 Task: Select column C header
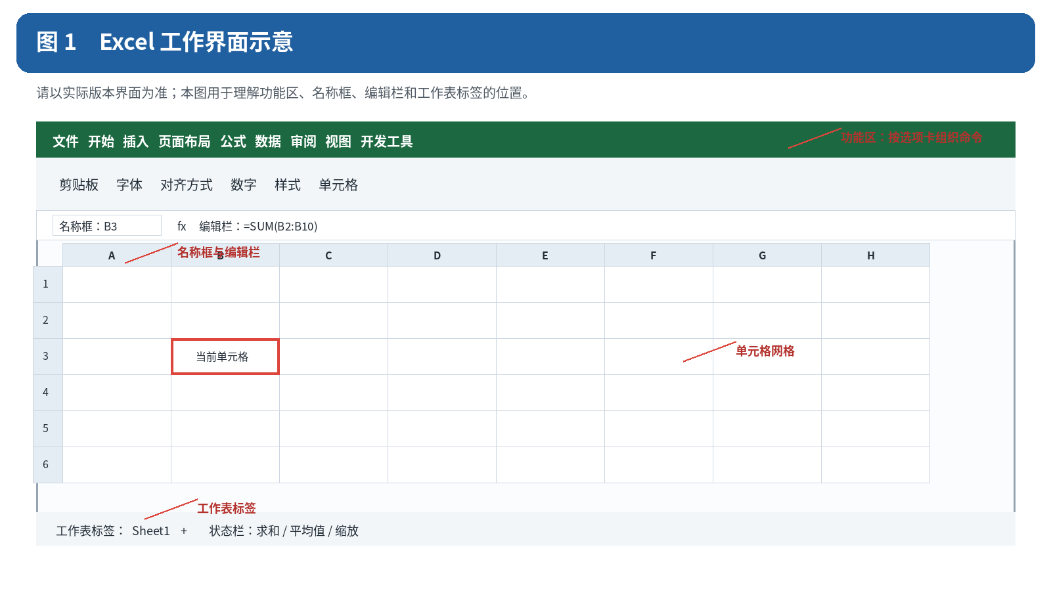334,255
